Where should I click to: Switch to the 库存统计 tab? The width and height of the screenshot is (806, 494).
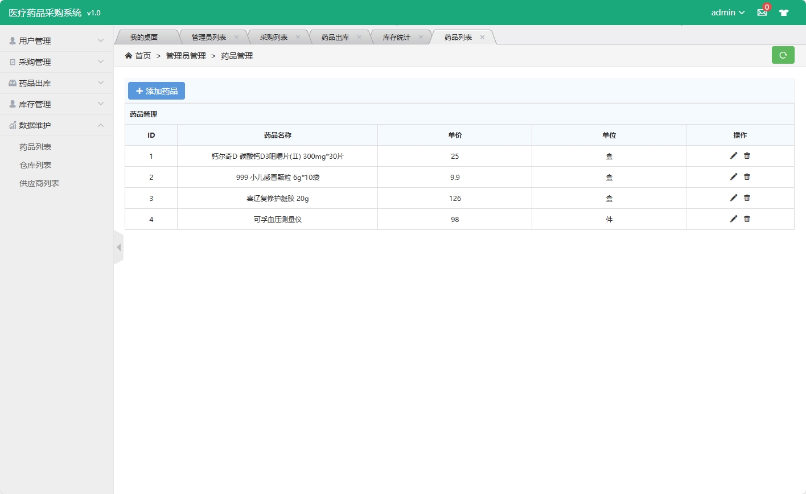tap(396, 38)
